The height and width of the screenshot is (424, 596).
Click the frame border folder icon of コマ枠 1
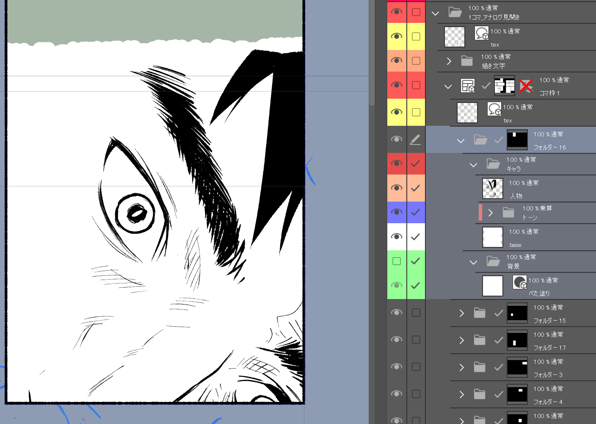click(x=468, y=86)
